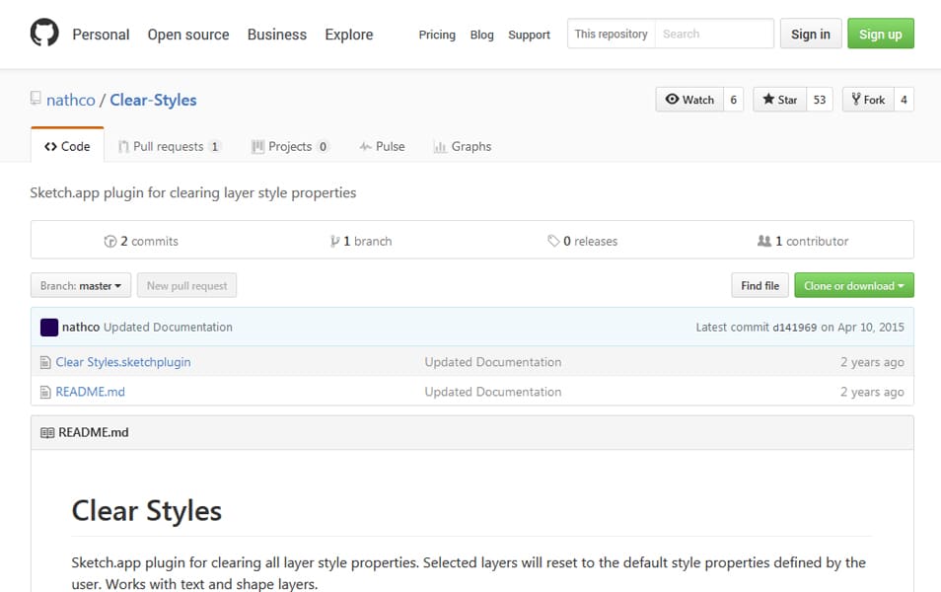Viewport: 941px width, 592px height.
Task: Open the Graphs tab
Action: pyautogui.click(x=462, y=146)
